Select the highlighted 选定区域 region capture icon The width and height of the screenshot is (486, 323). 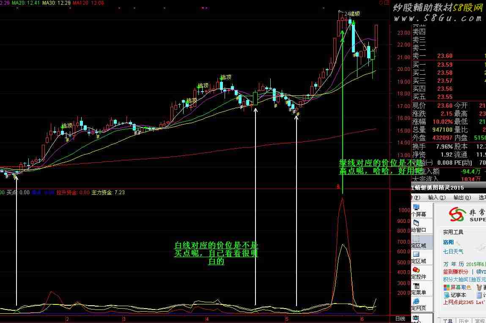pos(416,239)
